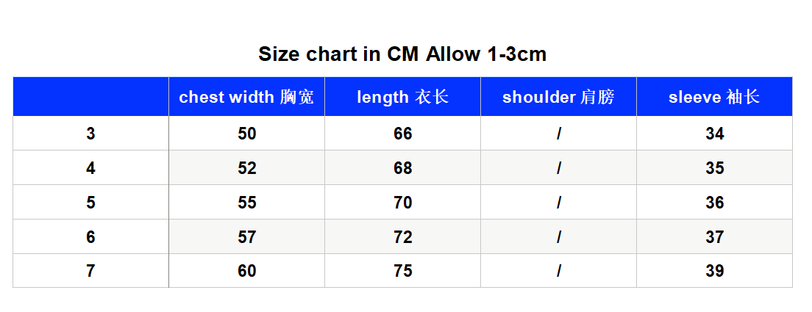Click the chest width header cell
This screenshot has height=312, width=812.
click(x=246, y=97)
